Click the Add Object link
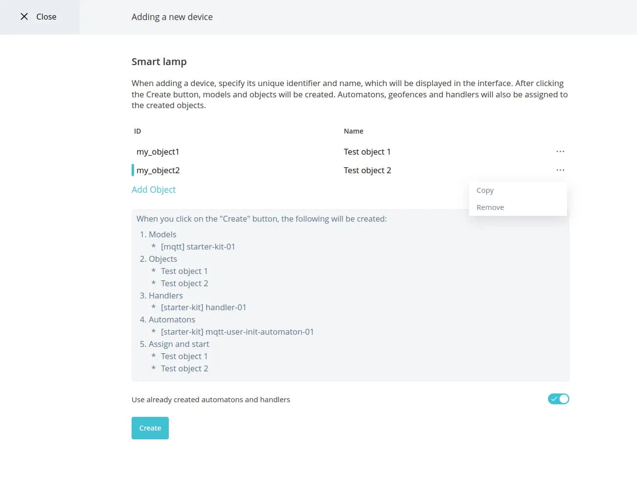The image size is (637, 479). [154, 190]
